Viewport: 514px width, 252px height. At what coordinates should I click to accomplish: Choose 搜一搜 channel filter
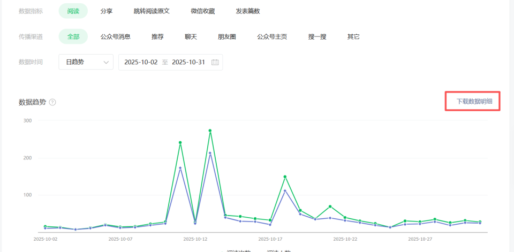coord(318,37)
